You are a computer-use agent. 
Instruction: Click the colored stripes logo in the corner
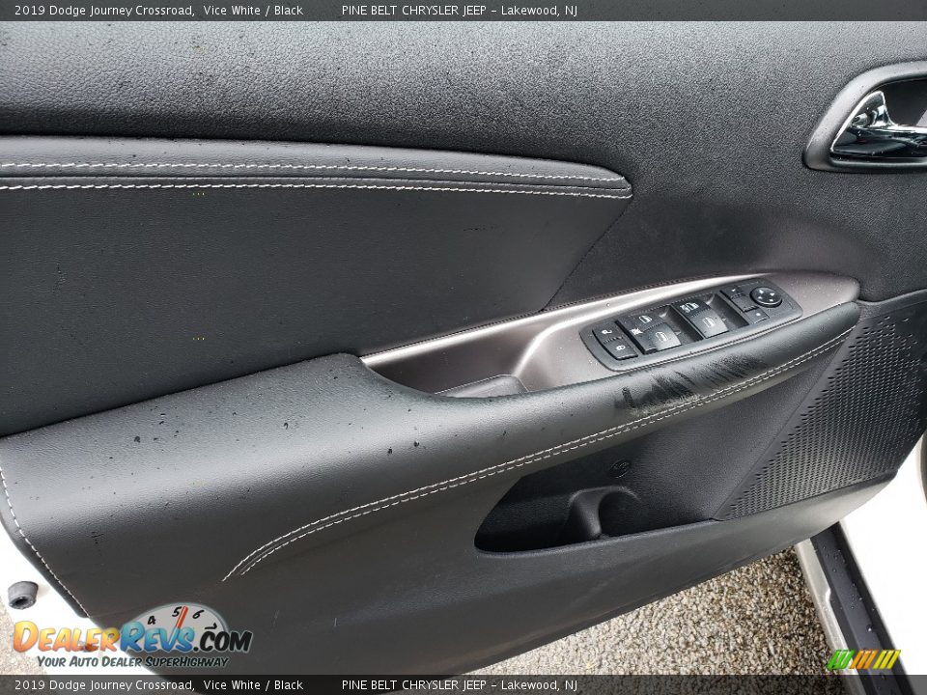pos(863,659)
